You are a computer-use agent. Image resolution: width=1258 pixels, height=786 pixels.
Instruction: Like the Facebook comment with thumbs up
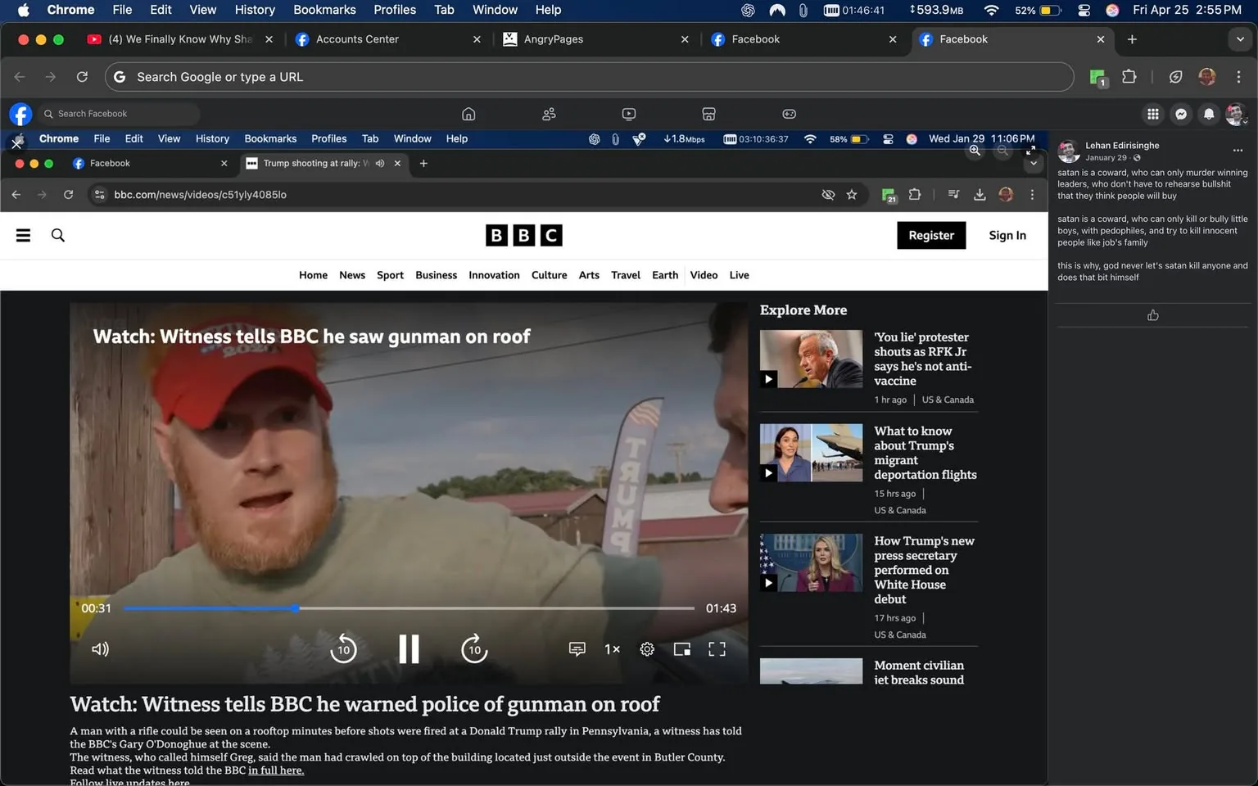point(1152,314)
